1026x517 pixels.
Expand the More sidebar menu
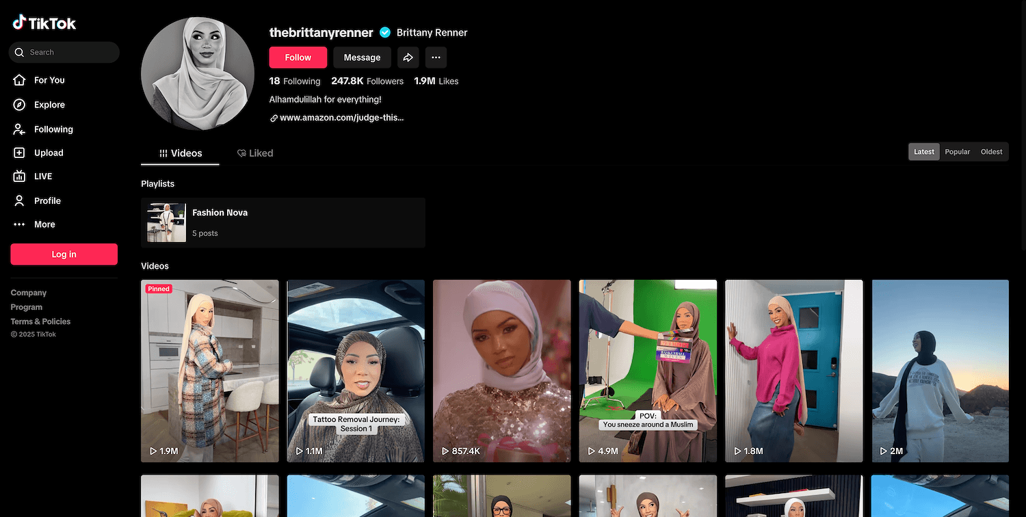point(44,224)
